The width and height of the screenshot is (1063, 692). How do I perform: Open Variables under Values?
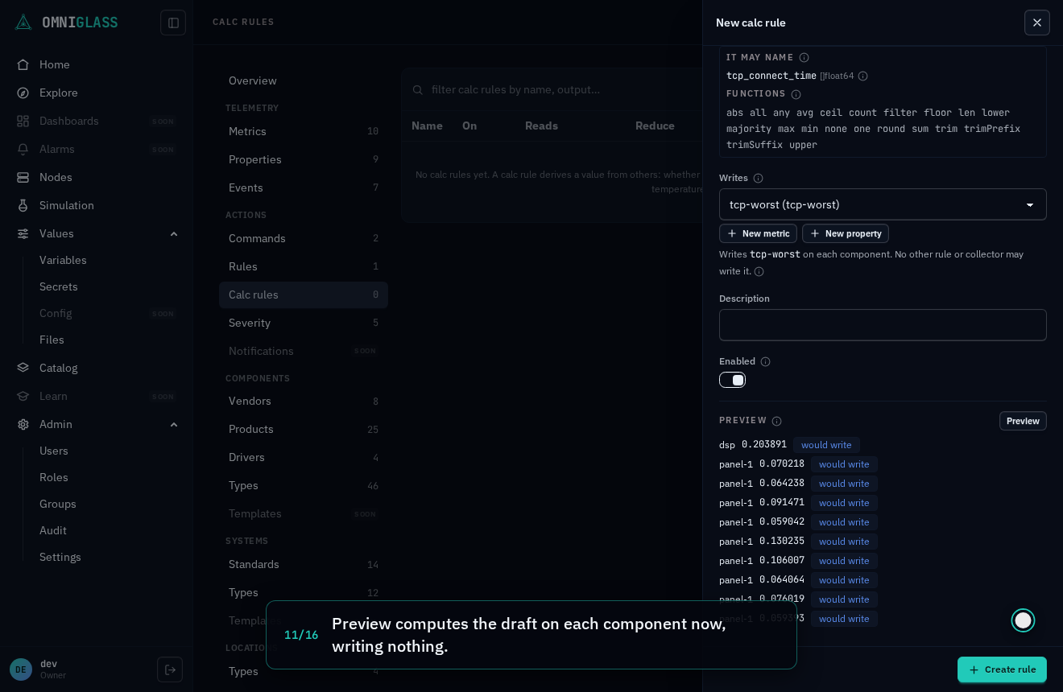point(63,260)
